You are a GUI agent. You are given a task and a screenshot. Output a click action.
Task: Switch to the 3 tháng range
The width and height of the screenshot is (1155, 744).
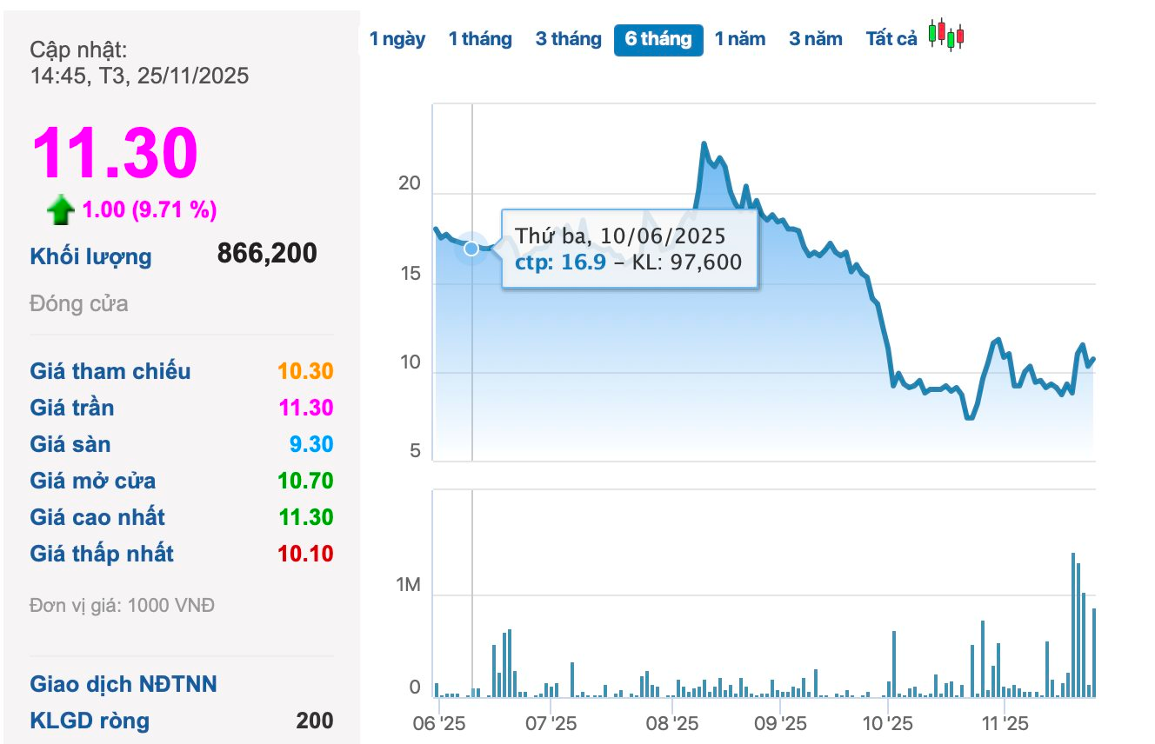coord(568,39)
